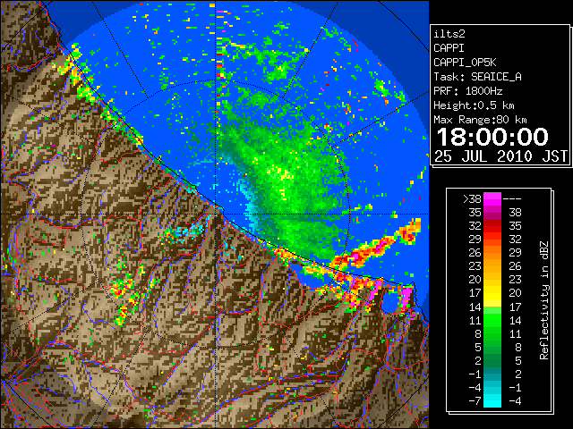573x429 pixels.
Task: Click the '-7' legend label
Action: coord(475,401)
